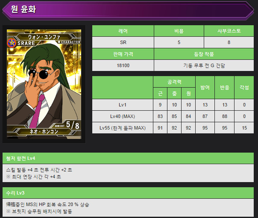Click the 5-star rarity badge on card

pyautogui.click(x=12, y=43)
